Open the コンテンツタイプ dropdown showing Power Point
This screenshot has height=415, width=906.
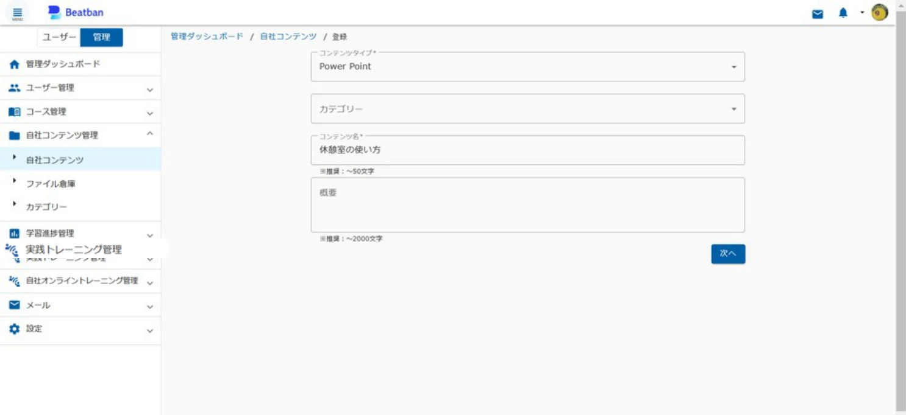(528, 66)
